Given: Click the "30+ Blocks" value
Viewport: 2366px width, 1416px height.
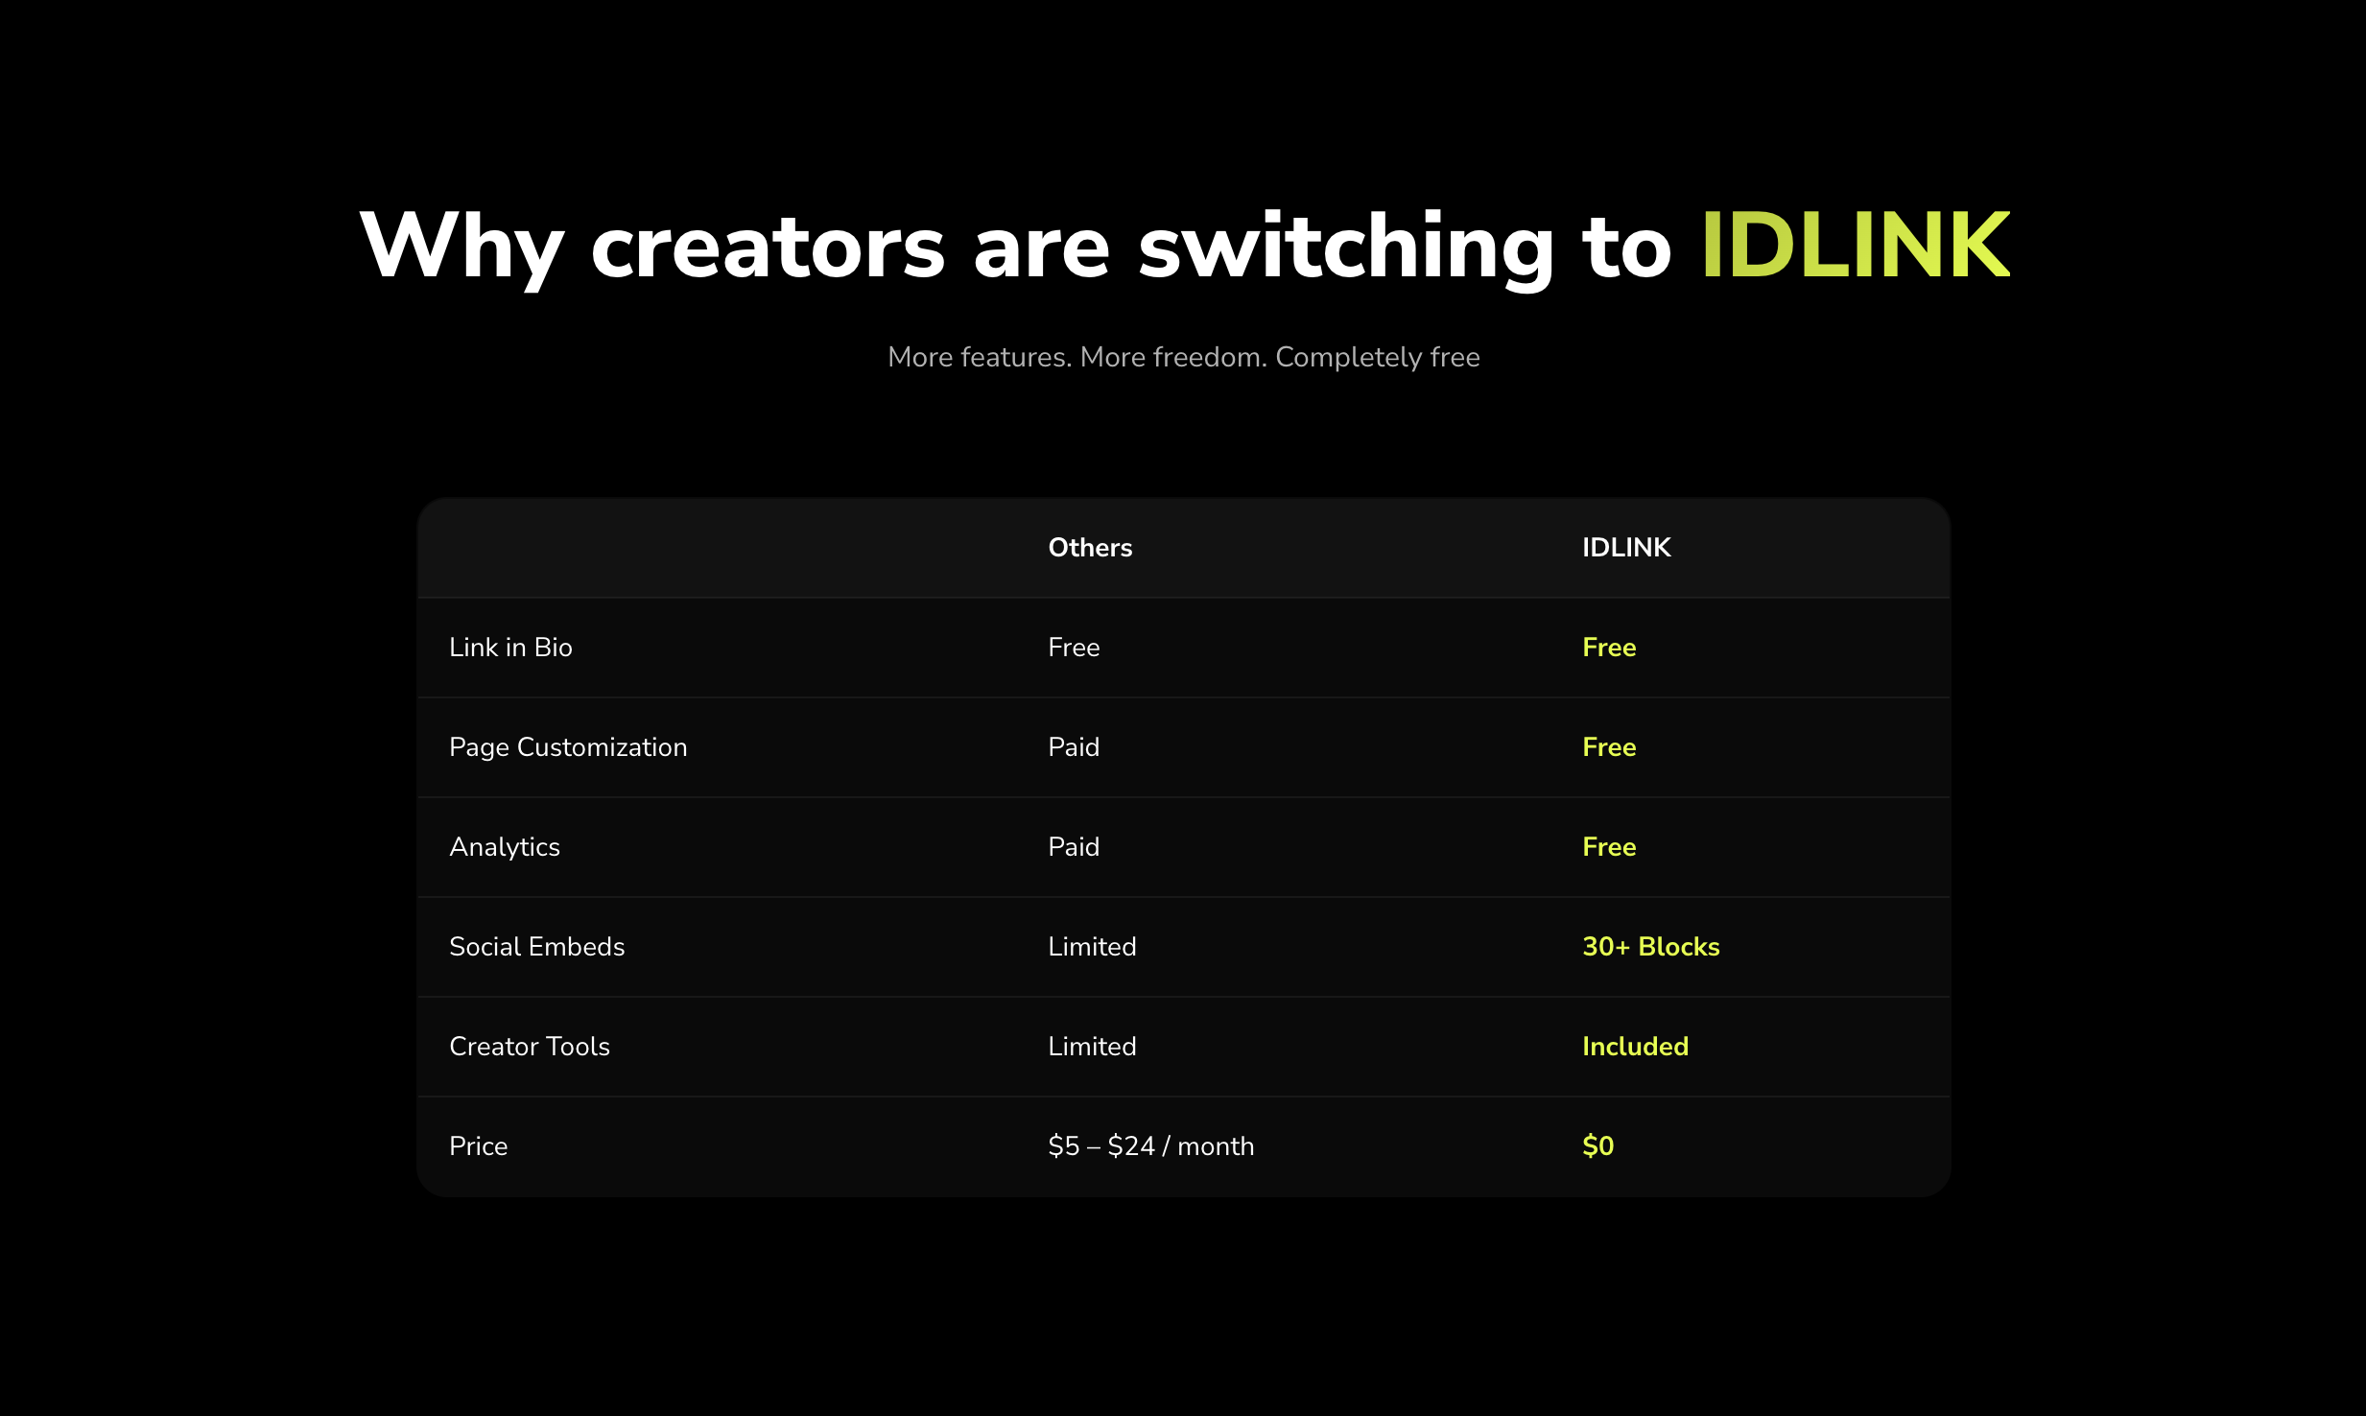Looking at the screenshot, I should point(1650,946).
